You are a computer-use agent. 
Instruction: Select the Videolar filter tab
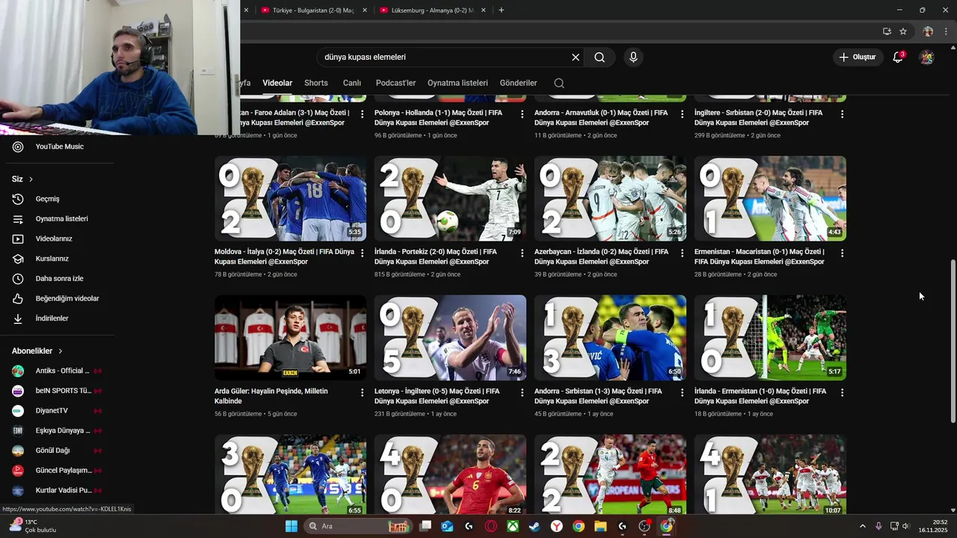[x=277, y=83]
